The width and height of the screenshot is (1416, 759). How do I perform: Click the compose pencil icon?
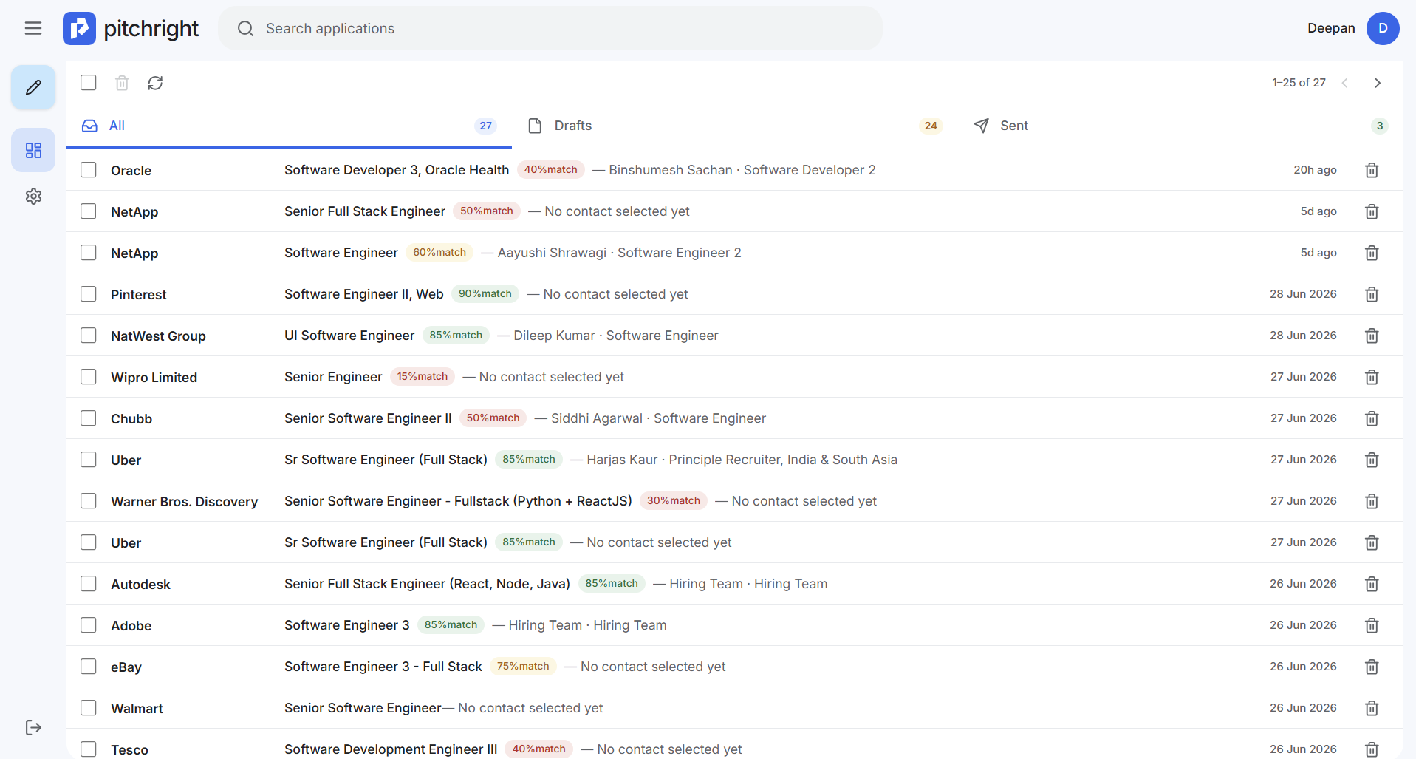click(33, 87)
